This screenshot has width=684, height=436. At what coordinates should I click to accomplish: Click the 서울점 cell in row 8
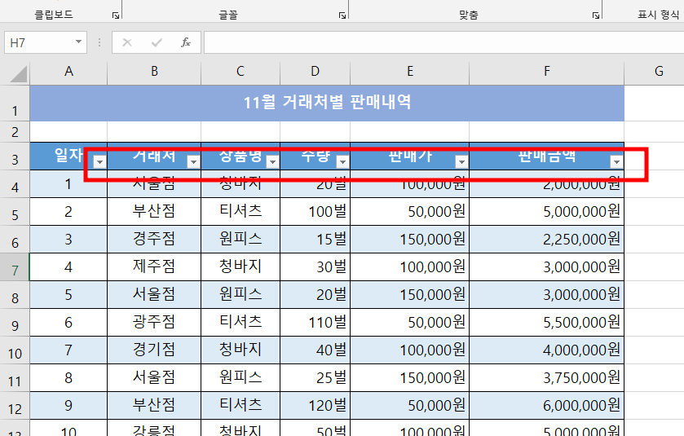154,294
